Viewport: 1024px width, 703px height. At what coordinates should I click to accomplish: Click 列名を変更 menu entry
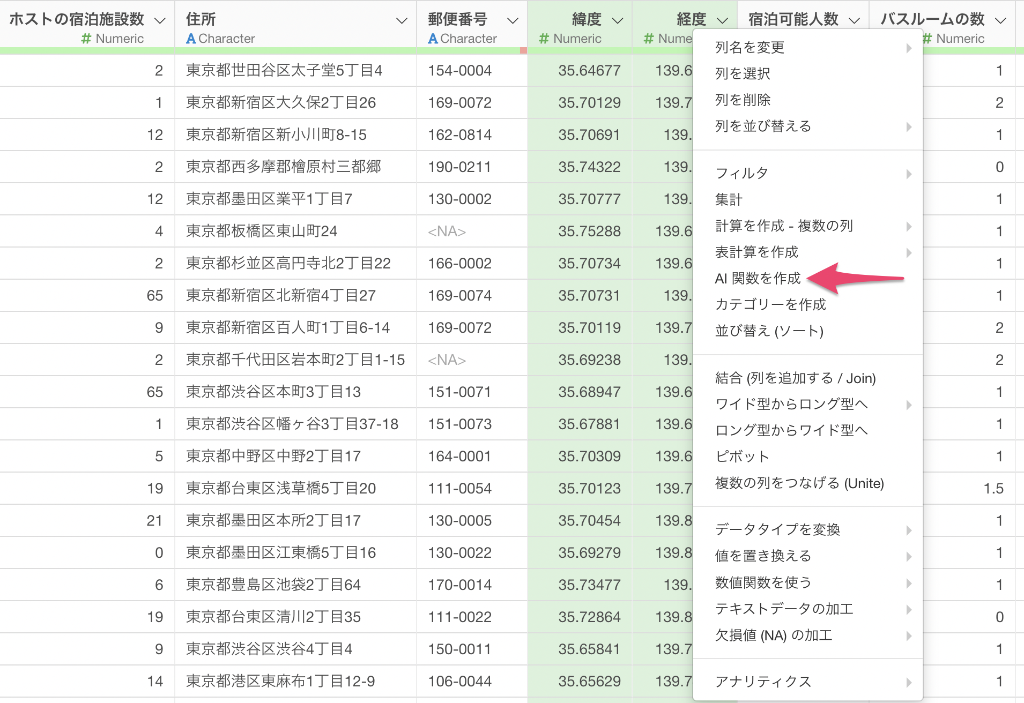click(750, 47)
